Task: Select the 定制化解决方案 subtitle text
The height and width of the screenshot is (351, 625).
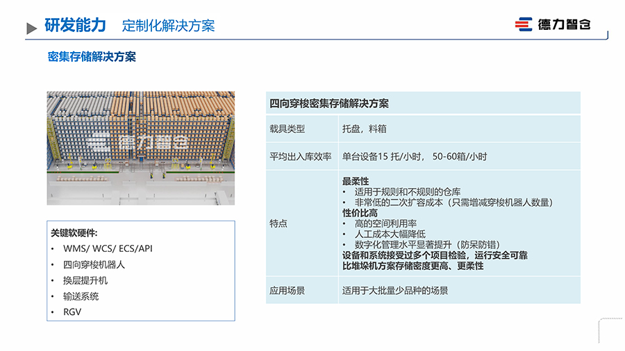Action: coord(168,26)
